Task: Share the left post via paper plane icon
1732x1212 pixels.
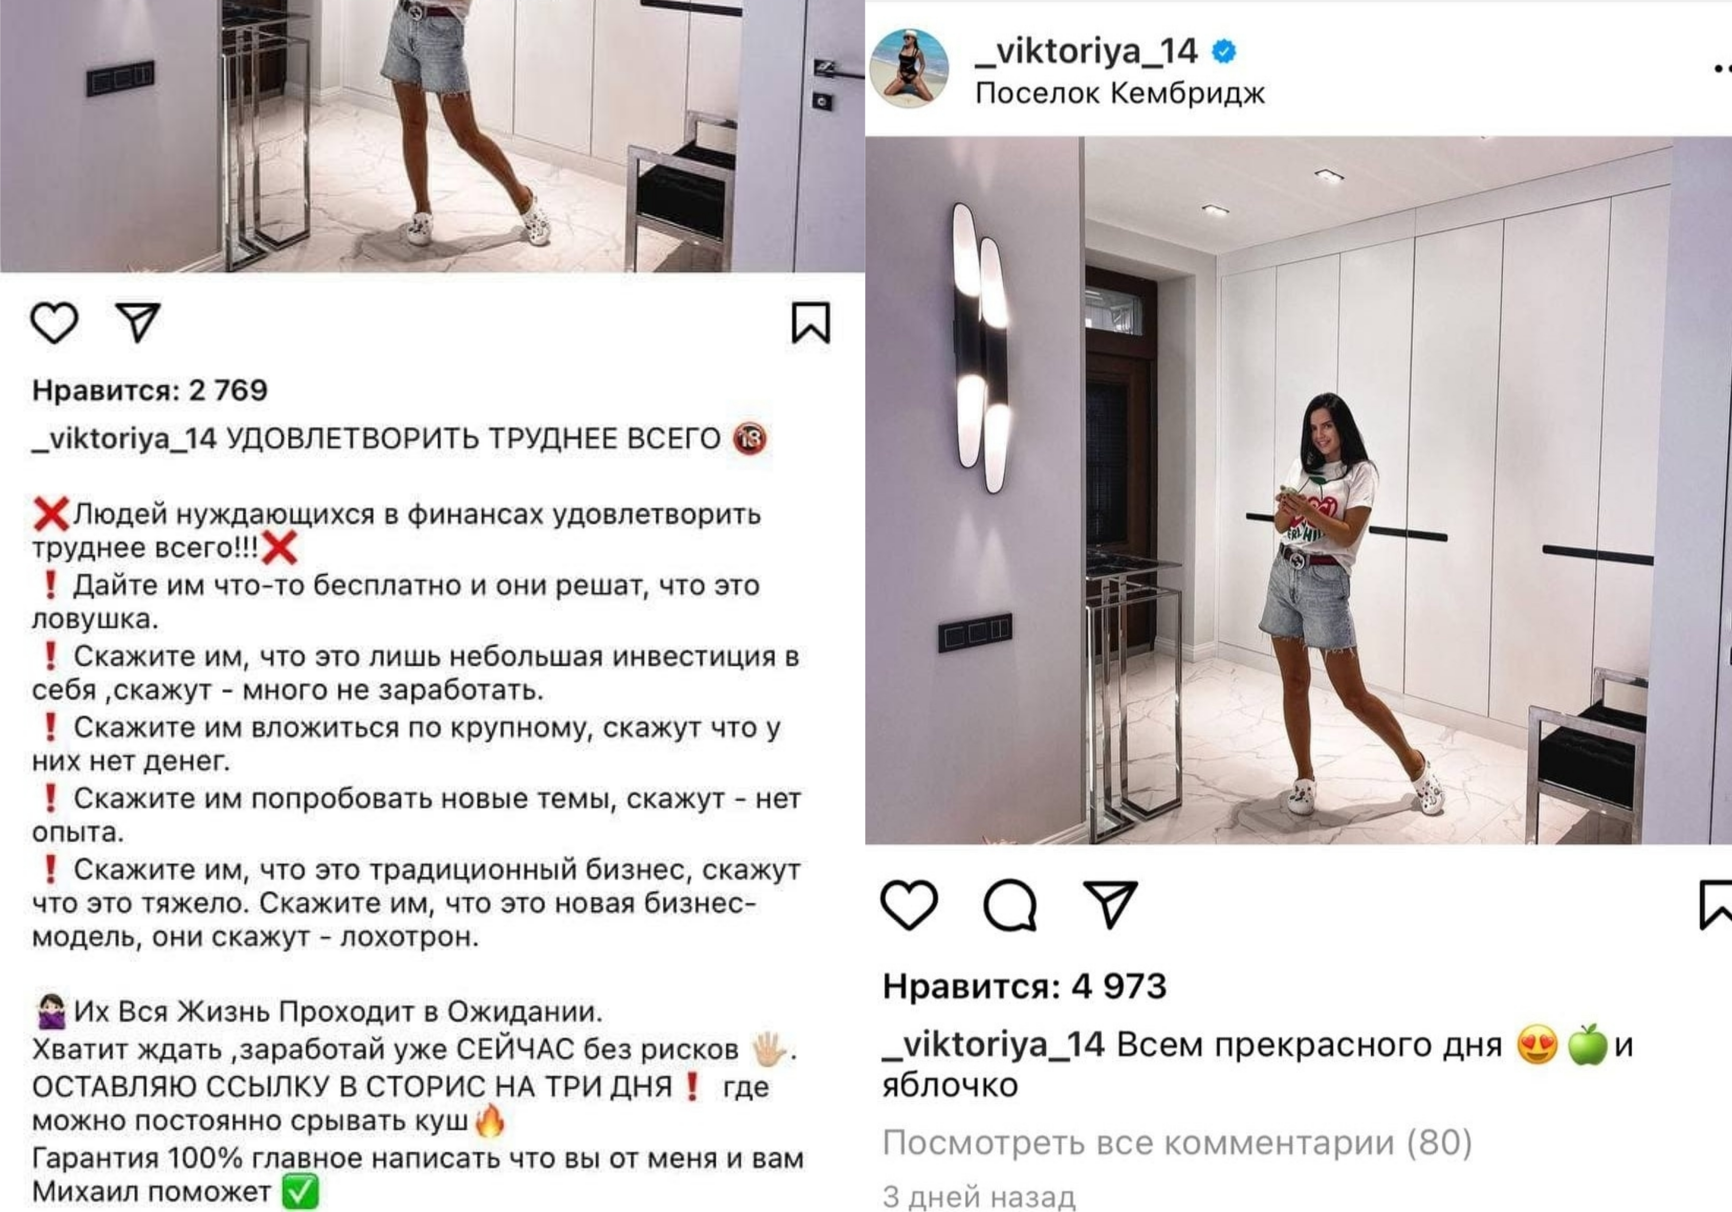Action: click(x=138, y=322)
